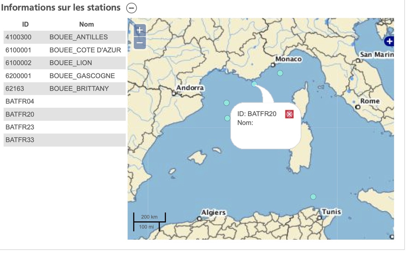Close the BATFR20 station popup

pos(289,114)
